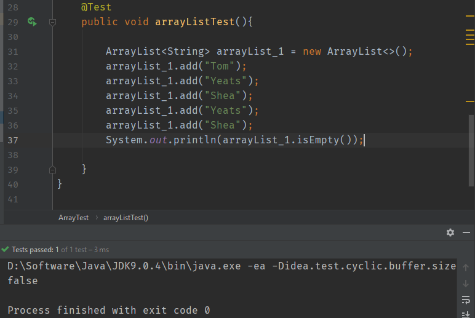The width and height of the screenshot is (475, 318).
Task: Click the closing brace on line 40
Action: click(x=59, y=184)
